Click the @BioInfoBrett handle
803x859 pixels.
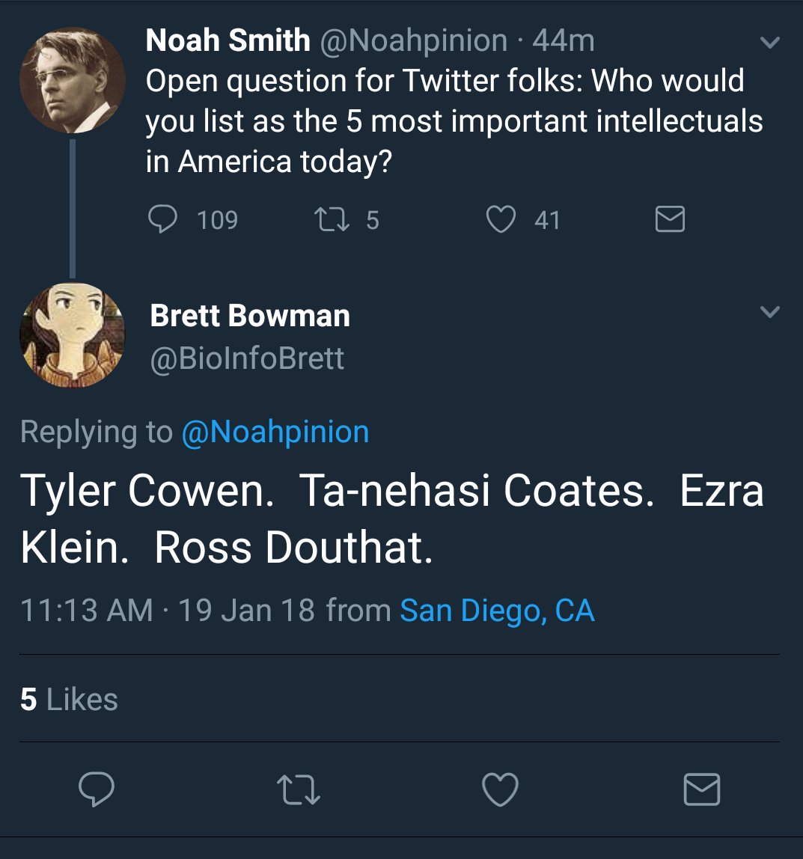click(247, 358)
